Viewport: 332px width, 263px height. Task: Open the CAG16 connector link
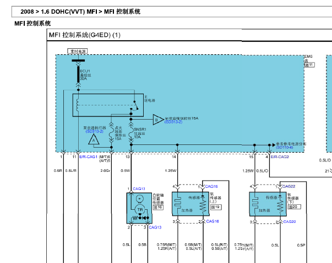[213, 221]
